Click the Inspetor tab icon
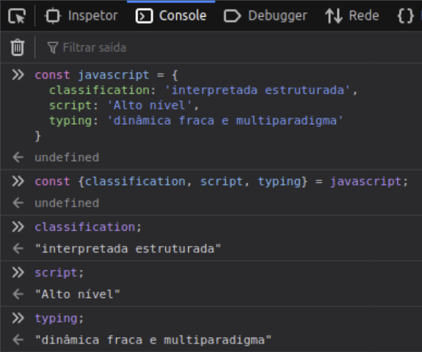Screen dimensions: 422x352 click(x=53, y=16)
